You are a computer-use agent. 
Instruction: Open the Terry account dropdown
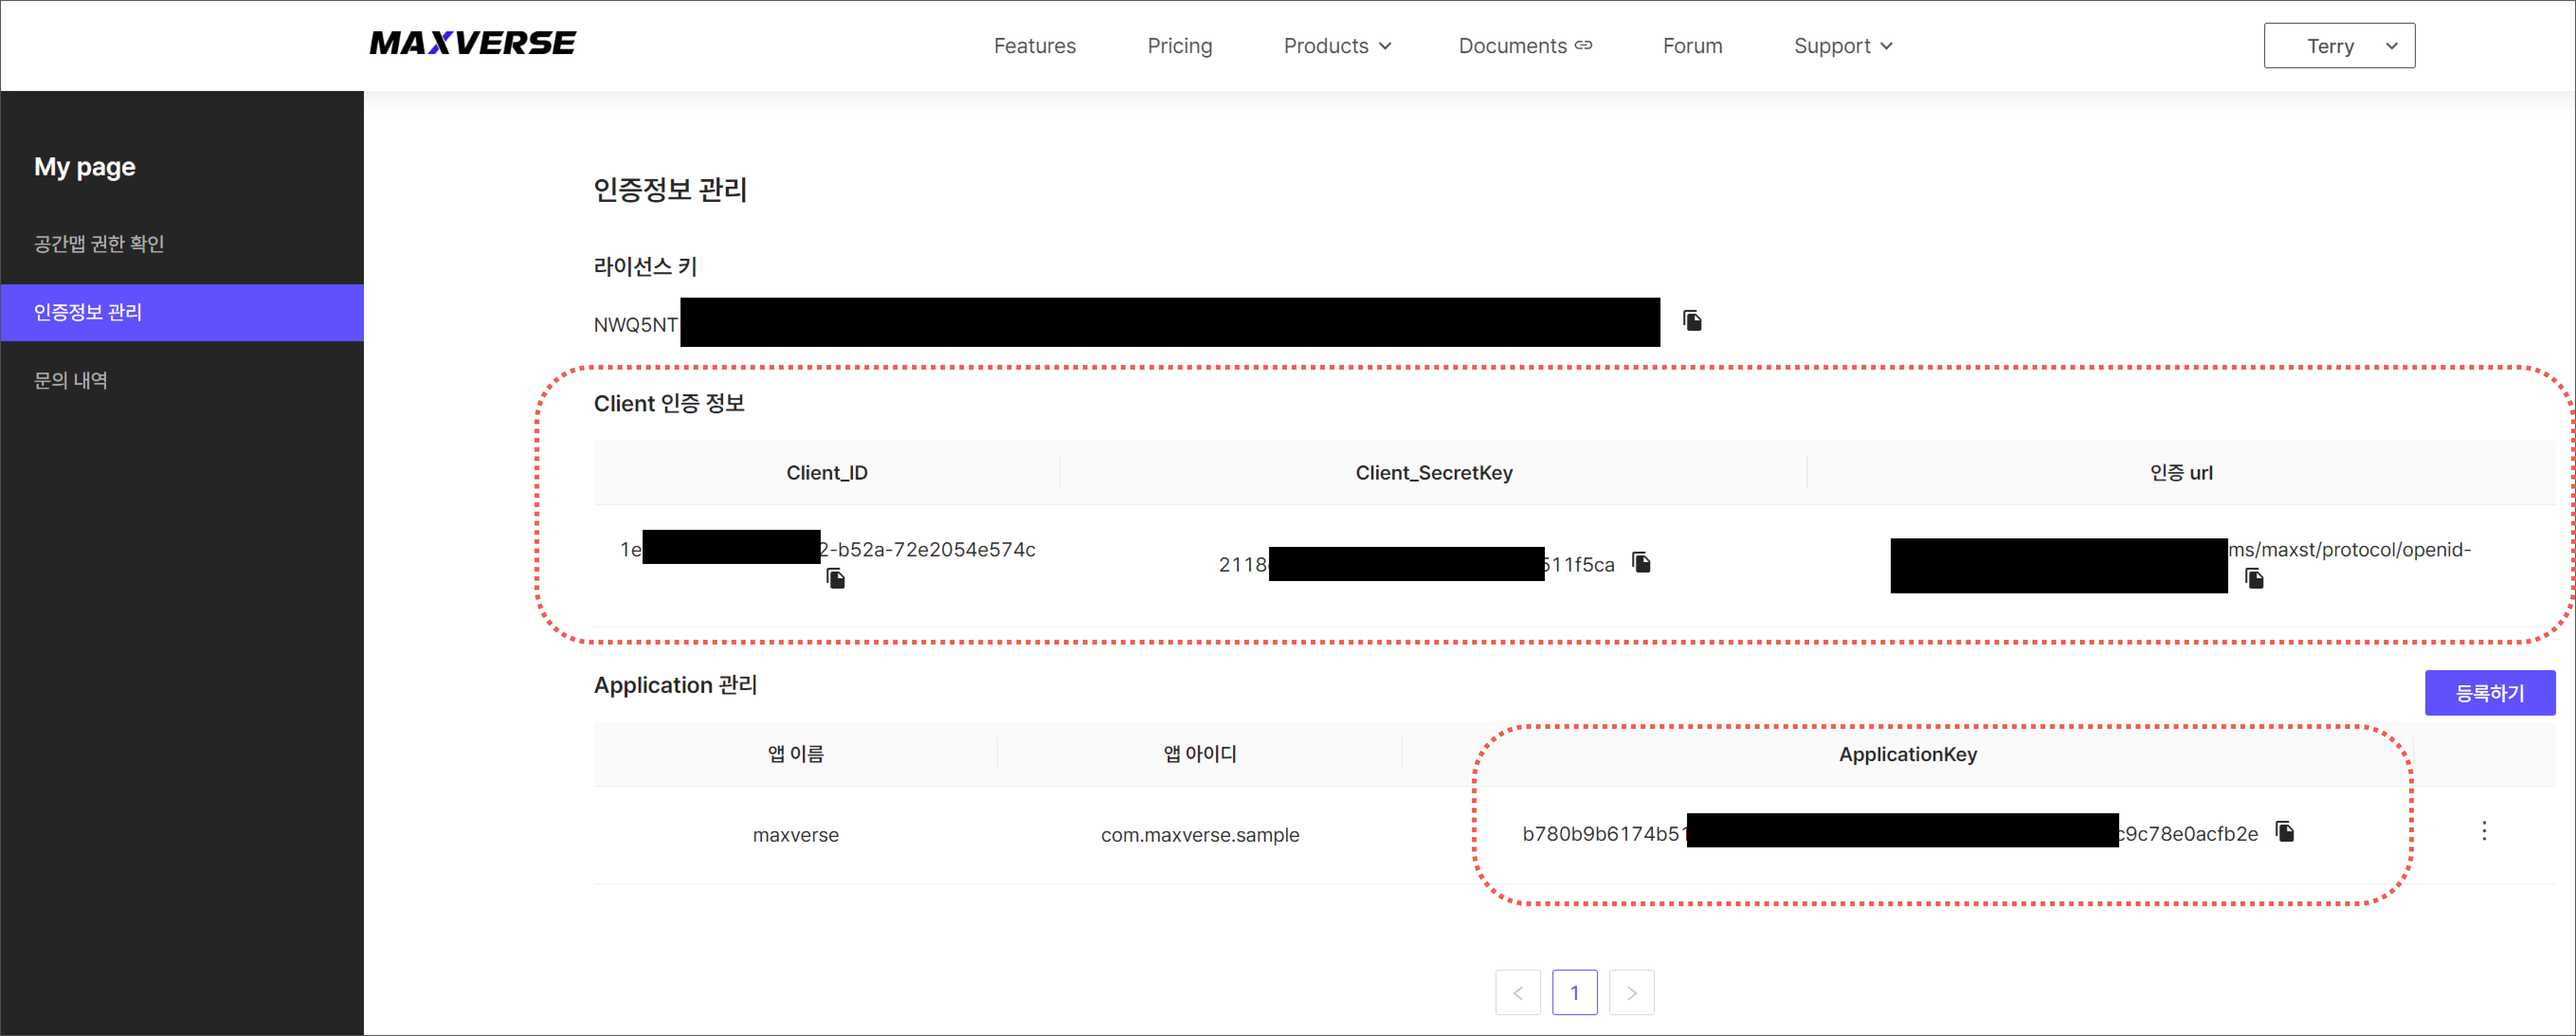tap(2339, 46)
